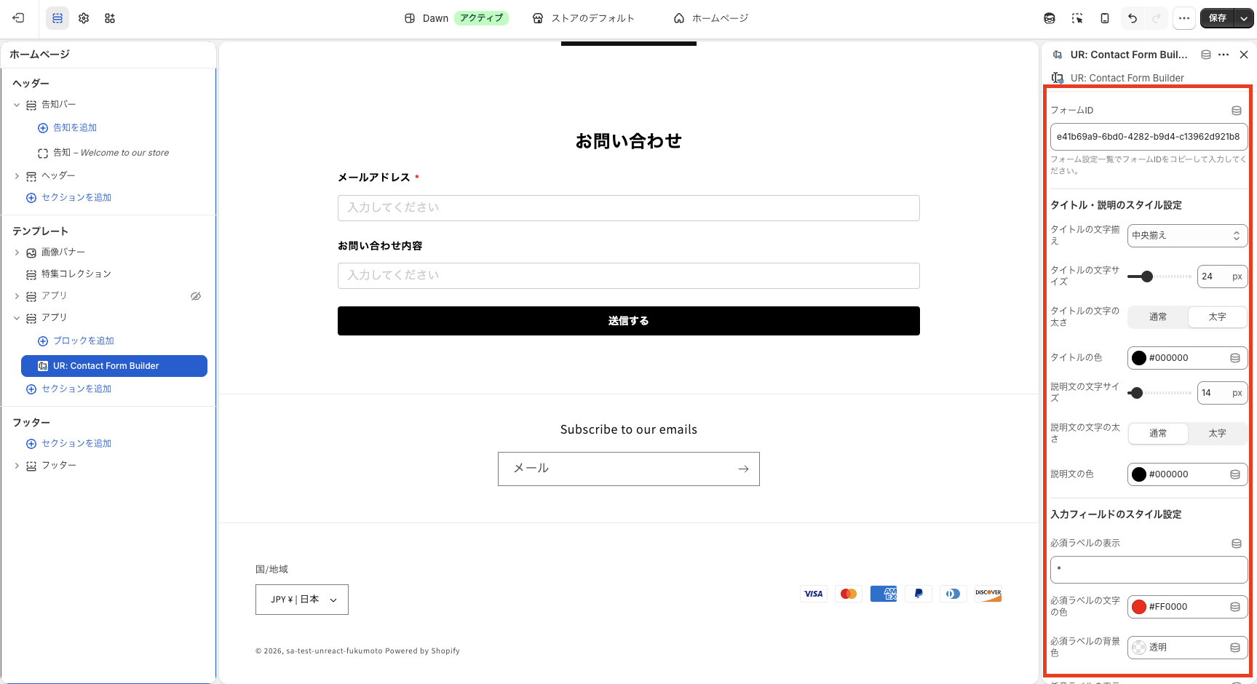
Task: Click the Mastercard payment icon
Action: tap(849, 594)
